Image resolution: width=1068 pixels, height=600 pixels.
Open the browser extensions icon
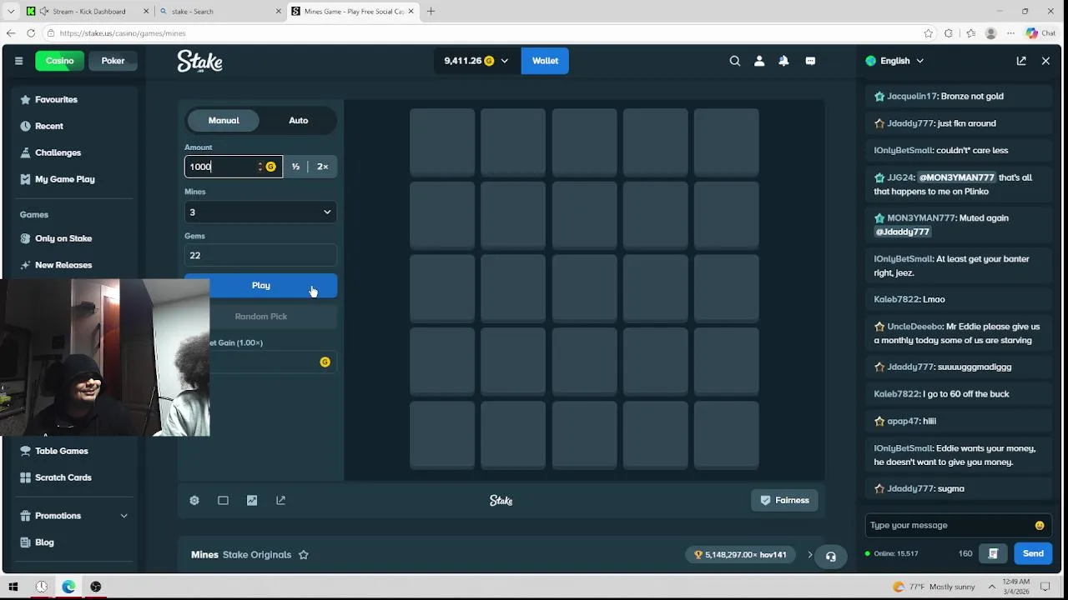point(949,33)
